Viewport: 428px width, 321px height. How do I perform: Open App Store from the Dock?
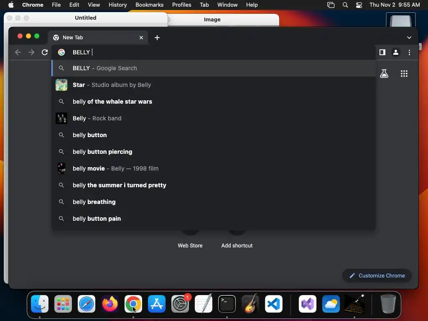coord(157,304)
